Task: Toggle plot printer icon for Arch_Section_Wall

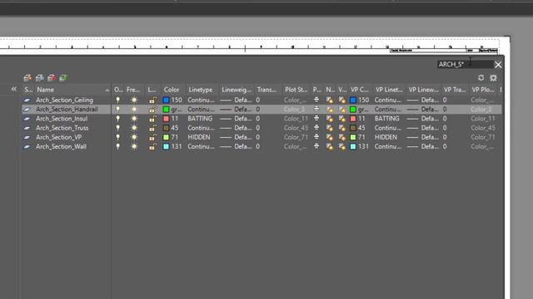Action: pyautogui.click(x=316, y=146)
